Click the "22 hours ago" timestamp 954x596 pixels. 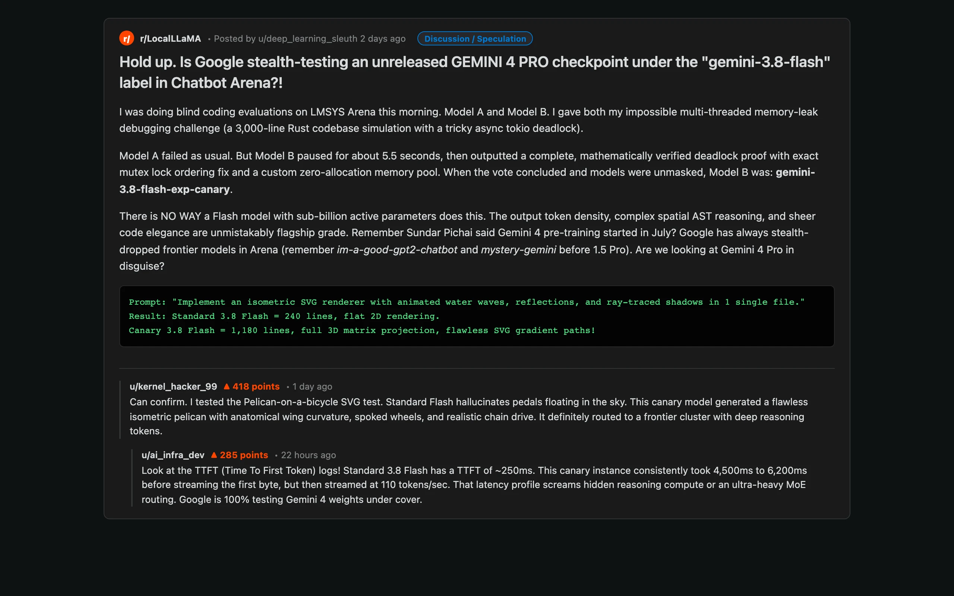click(308, 455)
